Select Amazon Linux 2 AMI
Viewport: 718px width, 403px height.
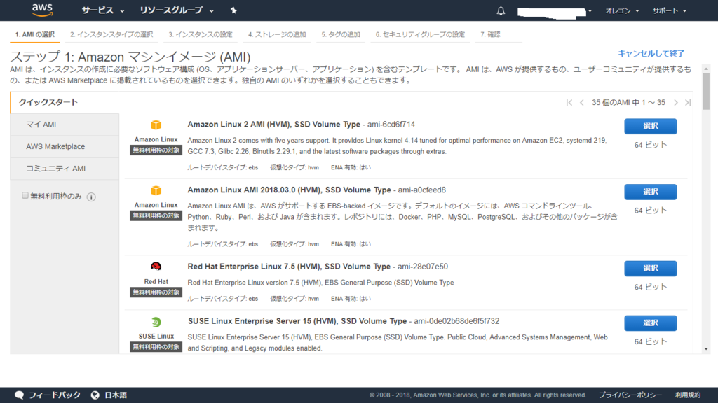[650, 126]
